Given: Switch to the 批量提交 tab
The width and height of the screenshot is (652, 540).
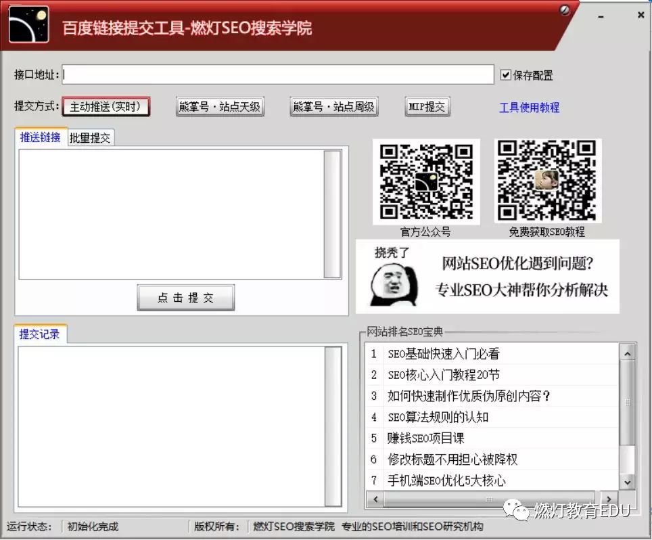Looking at the screenshot, I should 90,138.
